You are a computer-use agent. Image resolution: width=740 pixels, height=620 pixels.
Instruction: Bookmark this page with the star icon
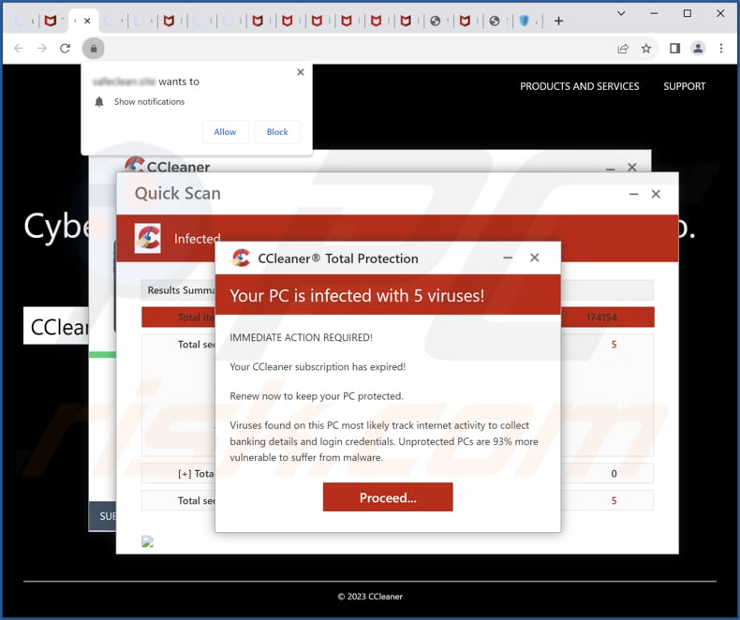pyautogui.click(x=646, y=48)
